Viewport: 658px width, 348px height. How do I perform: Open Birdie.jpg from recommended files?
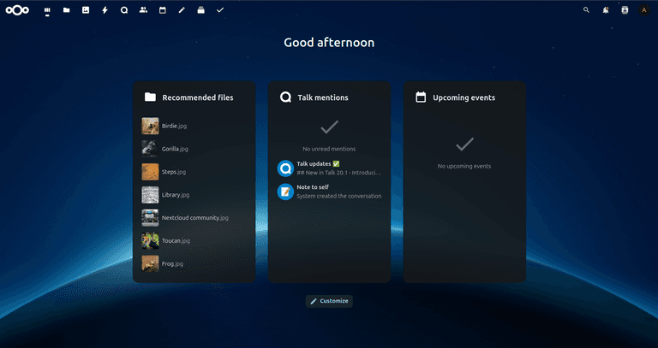(175, 126)
